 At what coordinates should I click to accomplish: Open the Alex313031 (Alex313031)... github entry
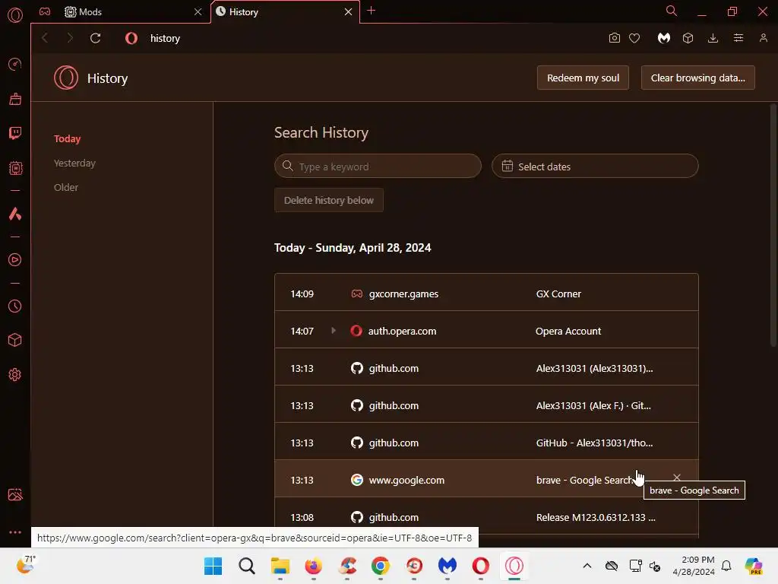(486, 368)
